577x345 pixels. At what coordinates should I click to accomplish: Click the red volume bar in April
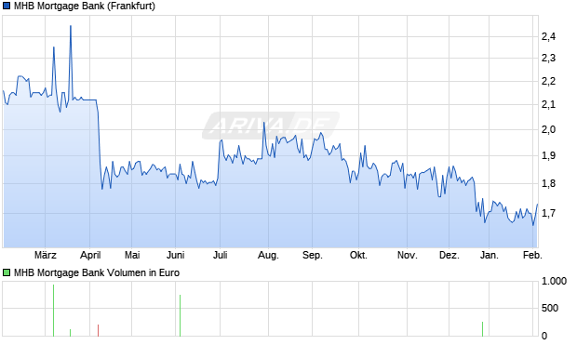pos(99,330)
